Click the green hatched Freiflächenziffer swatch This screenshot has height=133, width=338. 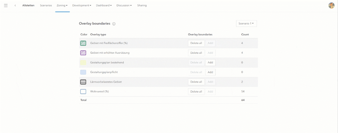(83, 43)
